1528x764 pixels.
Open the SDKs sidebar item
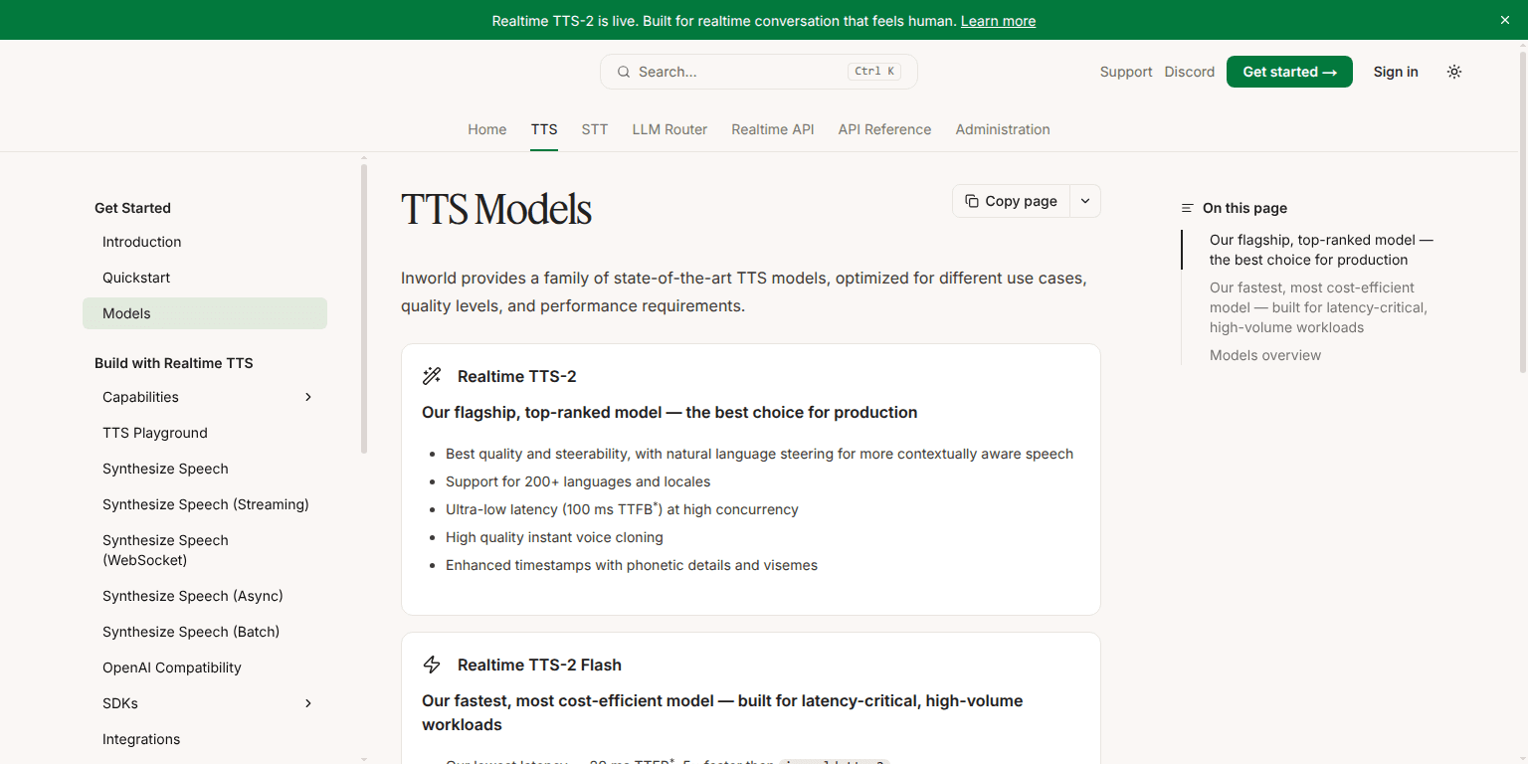205,703
